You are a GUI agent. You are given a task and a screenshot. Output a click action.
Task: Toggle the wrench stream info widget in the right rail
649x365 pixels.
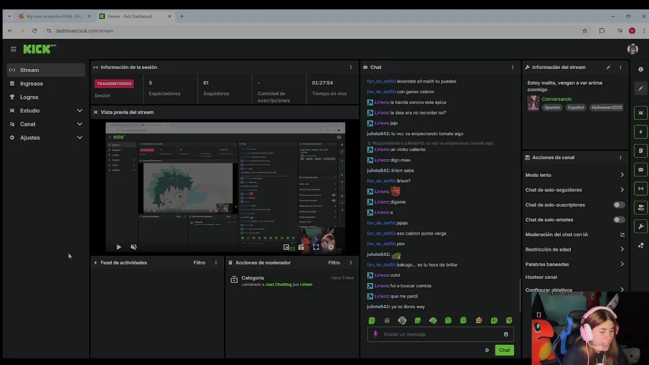click(x=641, y=227)
